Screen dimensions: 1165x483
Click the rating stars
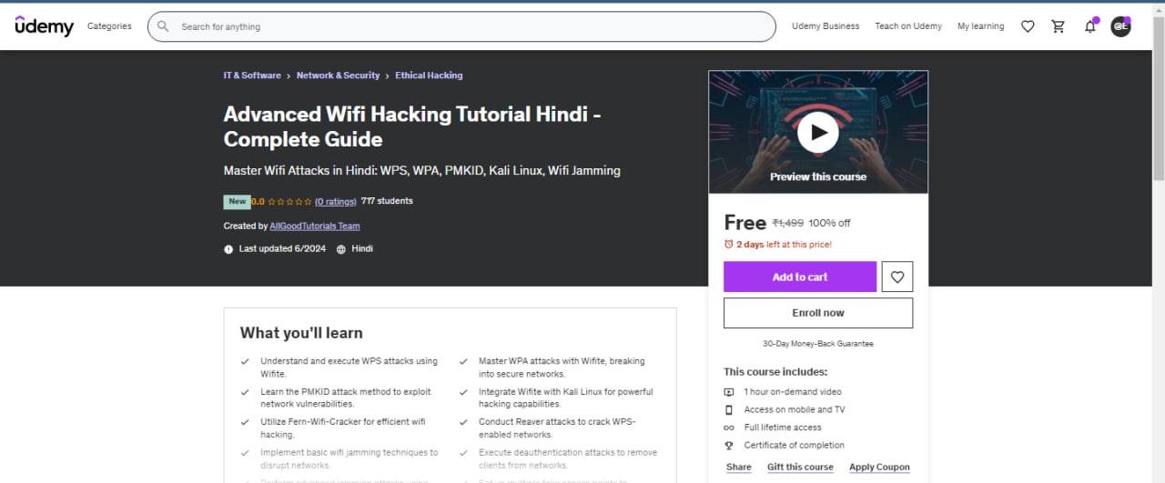tap(289, 201)
